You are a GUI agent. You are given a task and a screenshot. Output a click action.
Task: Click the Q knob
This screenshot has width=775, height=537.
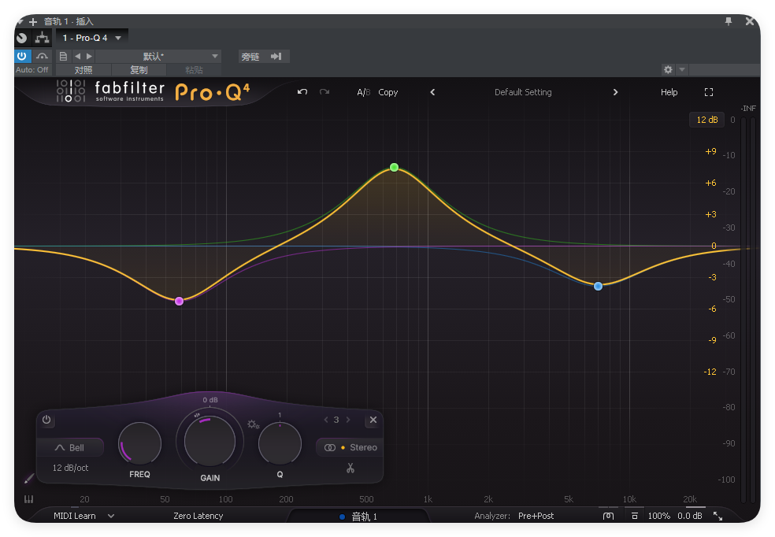click(x=280, y=443)
